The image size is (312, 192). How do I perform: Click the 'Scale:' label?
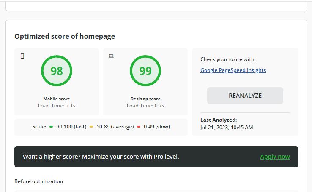coord(39,127)
